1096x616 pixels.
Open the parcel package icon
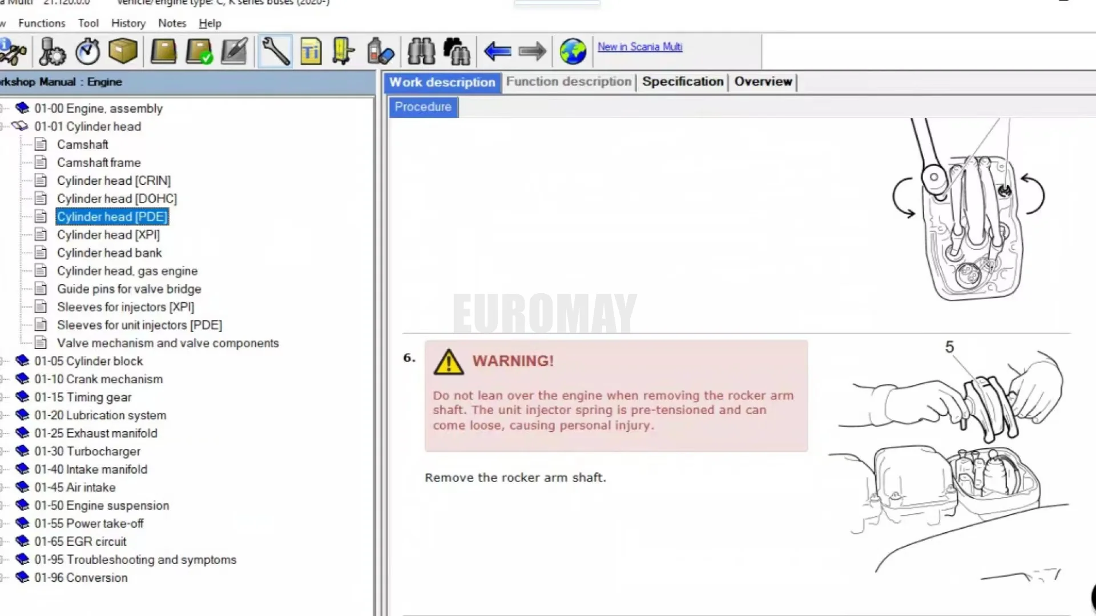click(x=122, y=51)
